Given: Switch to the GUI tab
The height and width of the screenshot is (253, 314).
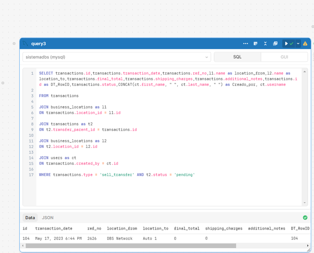Looking at the screenshot, I should point(284,56).
